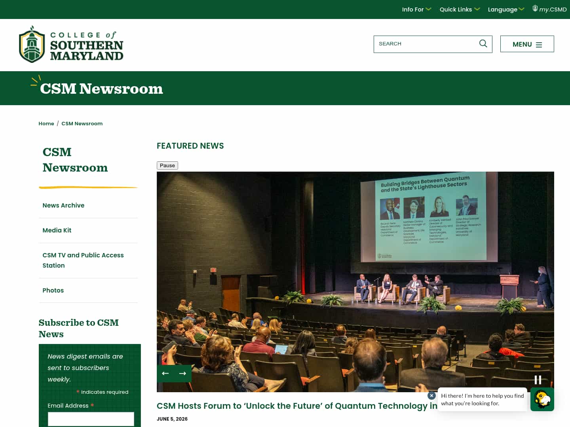Open Photos in the sidebar menu

(53, 290)
